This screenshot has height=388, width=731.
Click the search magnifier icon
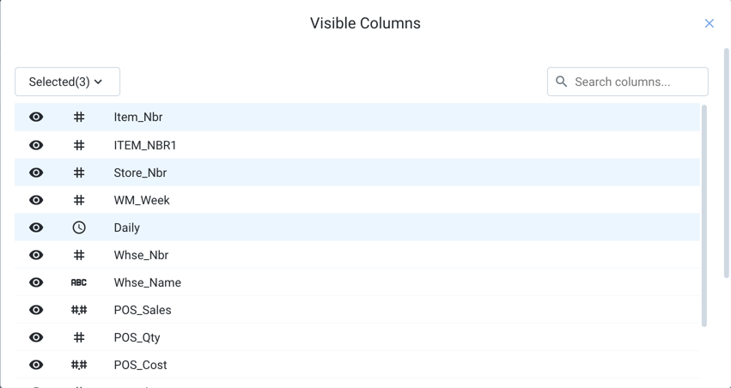click(x=562, y=82)
